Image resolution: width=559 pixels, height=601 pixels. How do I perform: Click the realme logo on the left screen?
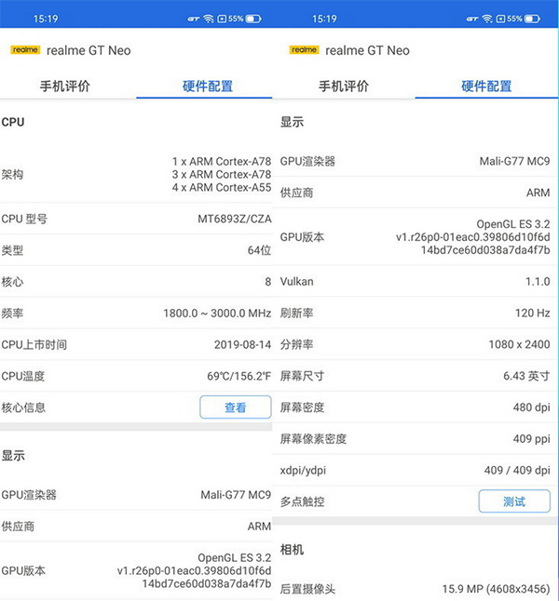25,50
